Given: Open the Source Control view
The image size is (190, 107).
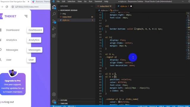Looking at the screenshot, I should click(x=54, y=21).
